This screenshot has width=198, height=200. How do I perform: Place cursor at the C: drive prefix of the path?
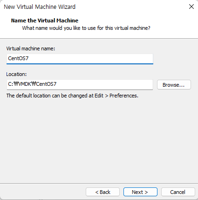click(x=11, y=84)
